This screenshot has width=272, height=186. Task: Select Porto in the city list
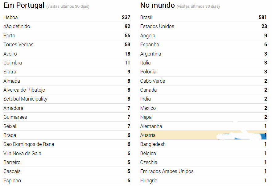pos(9,35)
